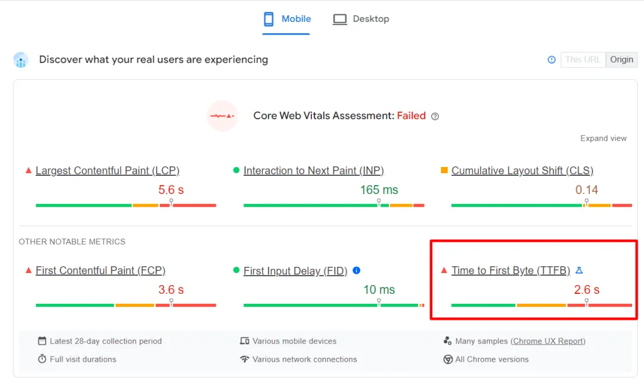
Task: Open the First Input Delay (FID) link
Action: tap(296, 271)
